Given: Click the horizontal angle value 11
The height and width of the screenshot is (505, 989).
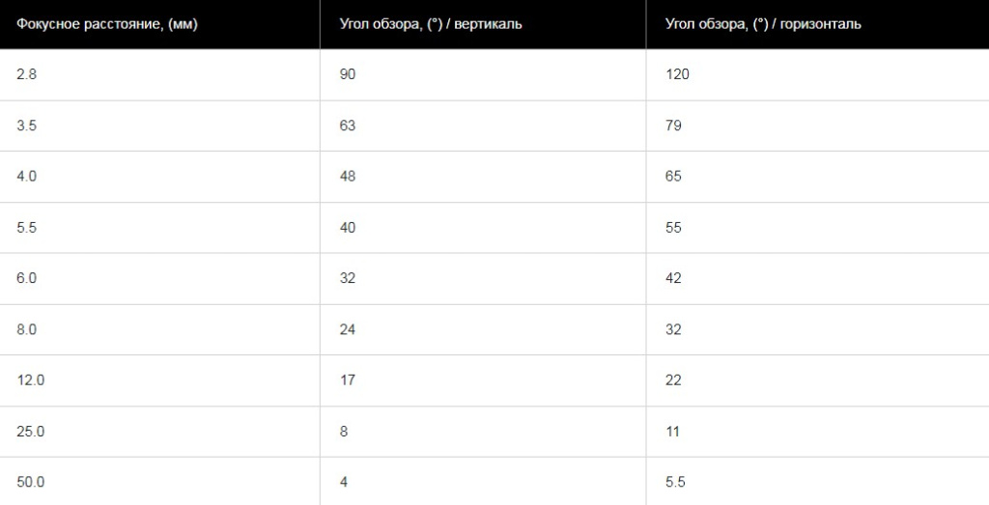Looking at the screenshot, I should [673, 432].
